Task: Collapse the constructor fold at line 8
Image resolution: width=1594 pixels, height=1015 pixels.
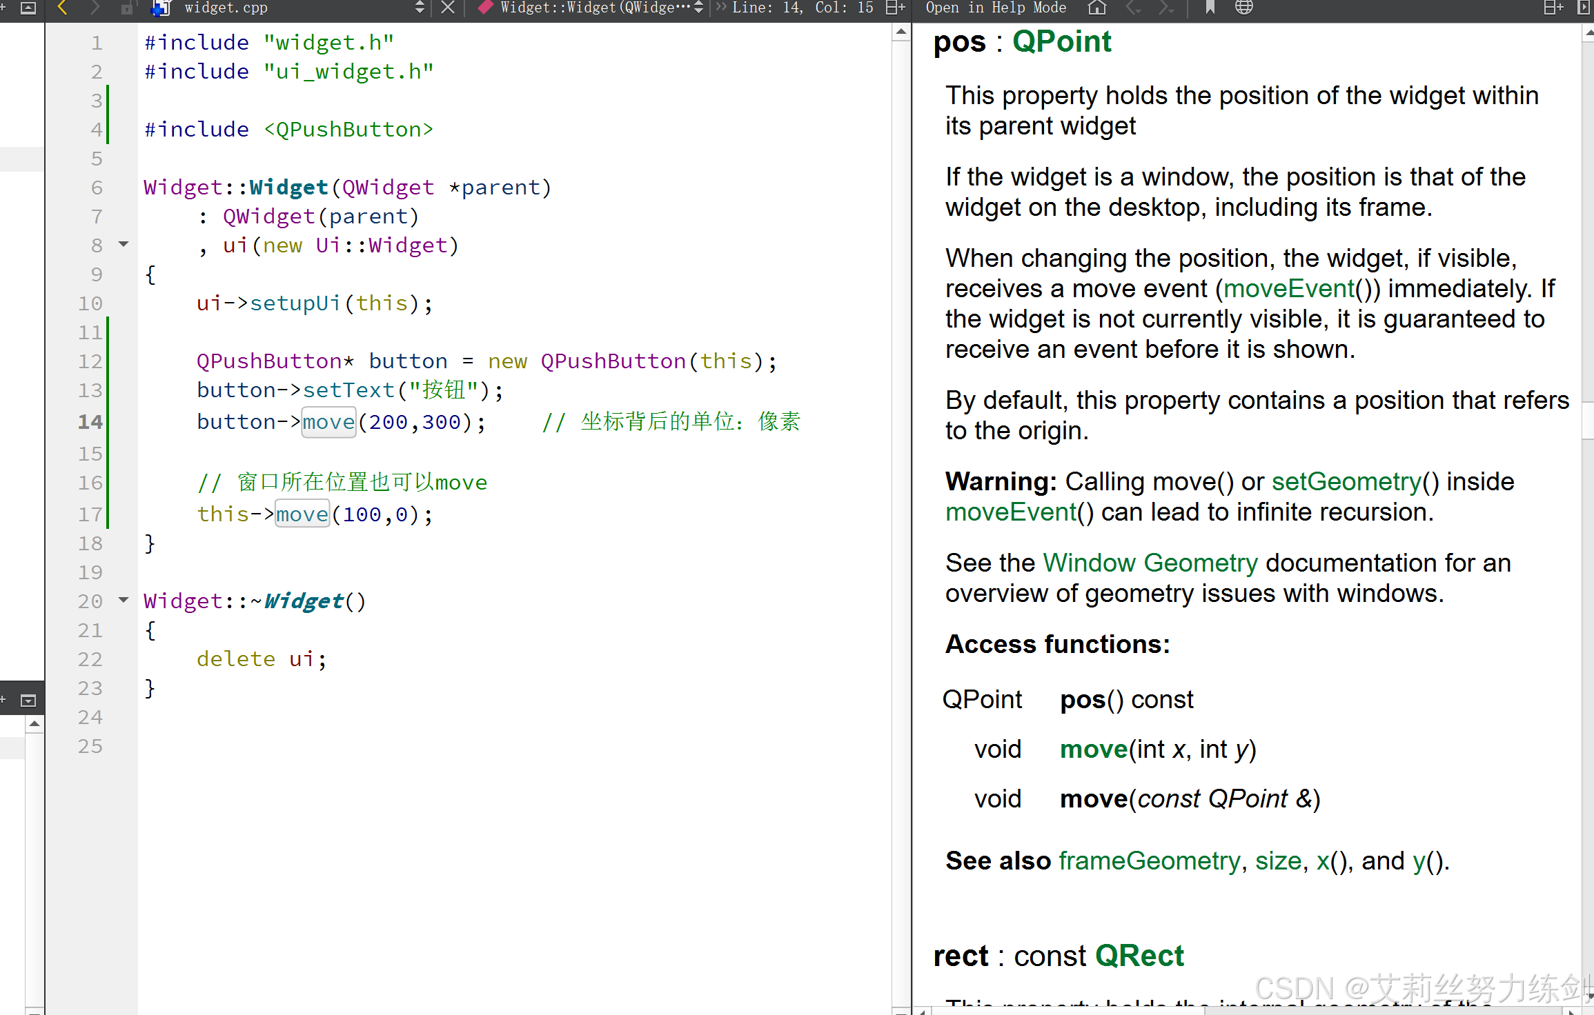Action: pyautogui.click(x=124, y=244)
